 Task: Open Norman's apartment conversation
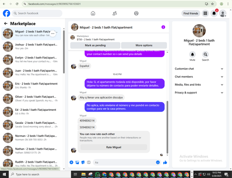pyautogui.click(x=31, y=138)
